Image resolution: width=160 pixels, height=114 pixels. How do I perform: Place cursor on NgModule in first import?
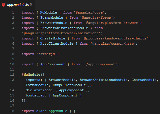tap(48, 13)
